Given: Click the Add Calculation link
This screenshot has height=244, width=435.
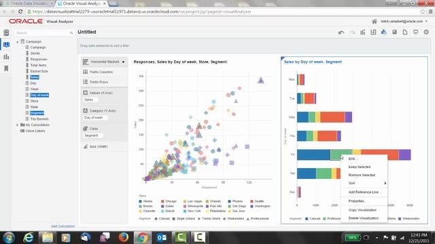Looking at the screenshot, I should pyautogui.click(x=63, y=226).
